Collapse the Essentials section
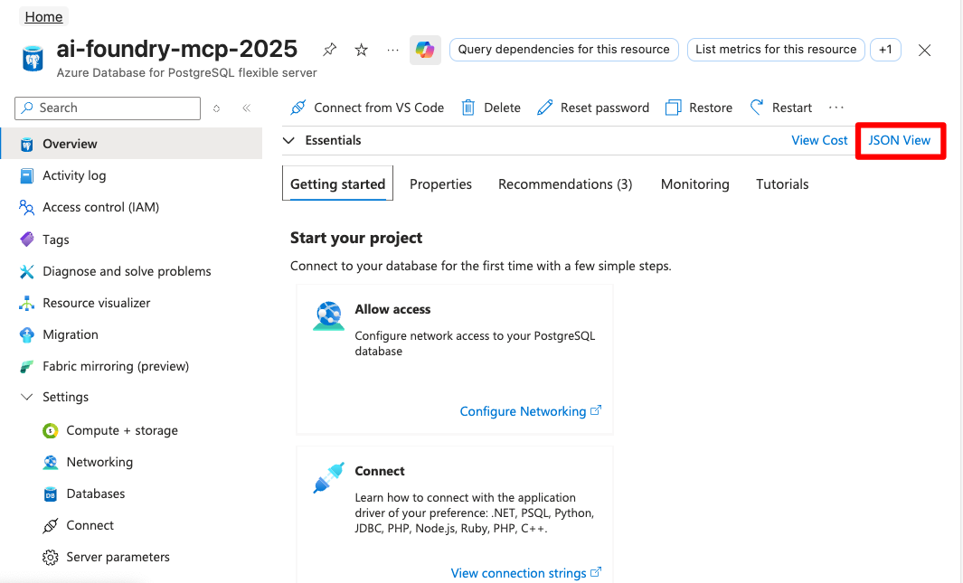Viewport: 963px width, 583px height. [288, 140]
